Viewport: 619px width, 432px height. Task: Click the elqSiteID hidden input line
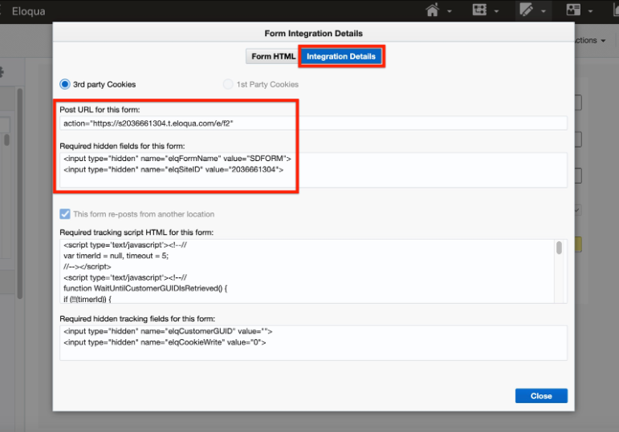click(x=173, y=169)
